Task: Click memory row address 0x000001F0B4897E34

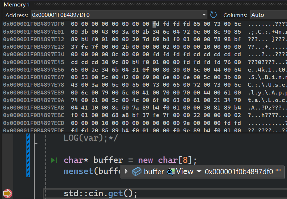Action: tap(34, 54)
